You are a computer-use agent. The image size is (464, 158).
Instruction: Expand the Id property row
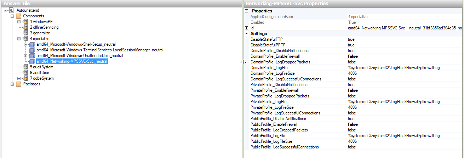pyautogui.click(x=246, y=28)
